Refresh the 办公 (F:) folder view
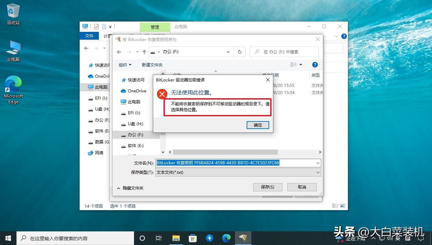The height and width of the screenshot is (245, 432). [x=240, y=52]
